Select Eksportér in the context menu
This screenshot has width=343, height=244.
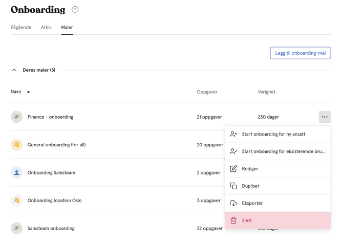[x=278, y=203]
